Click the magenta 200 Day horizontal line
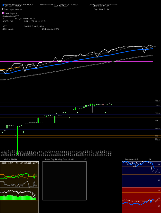 (x=76, y=61)
